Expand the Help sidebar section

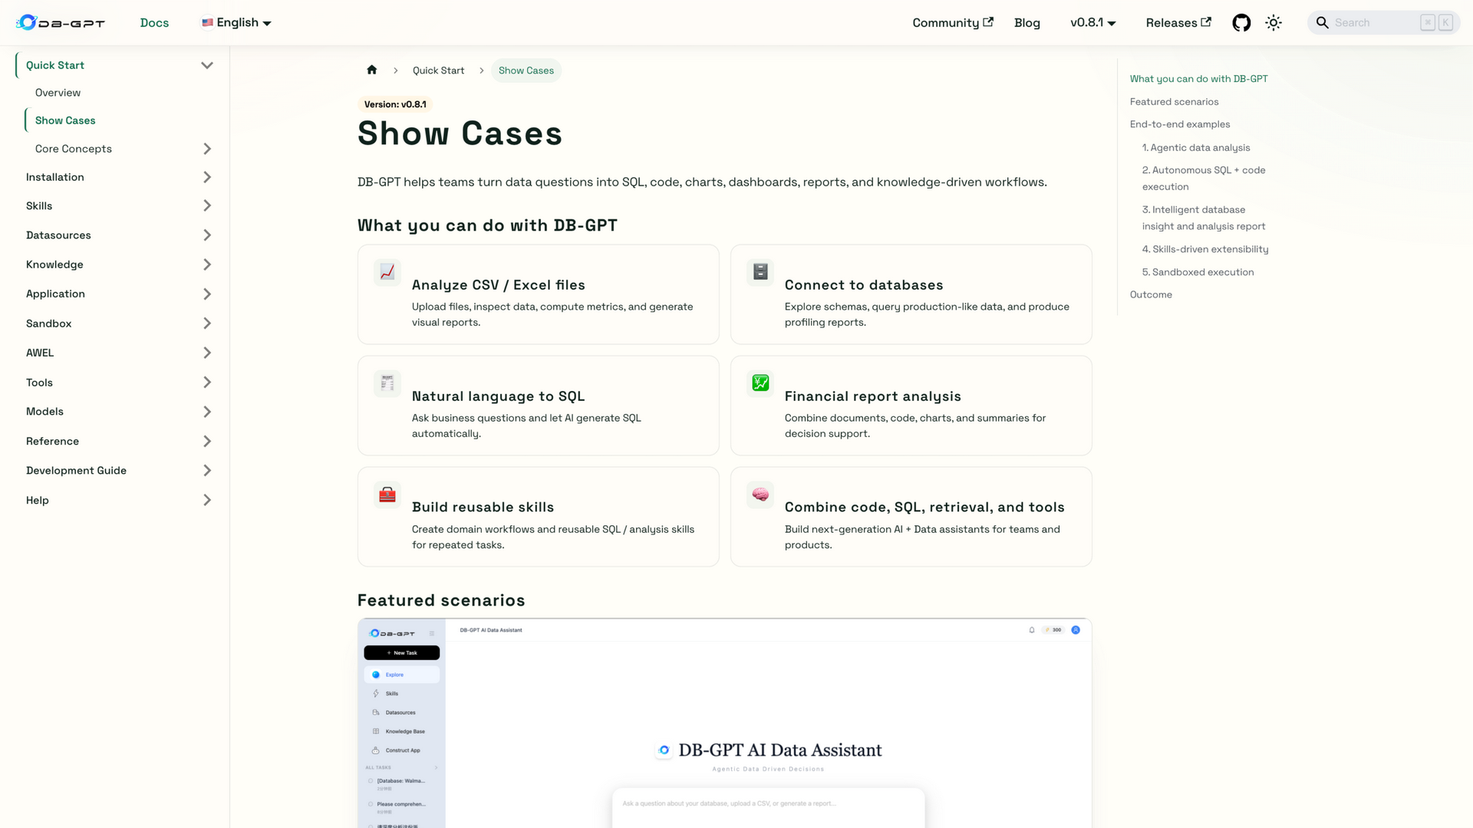tap(206, 501)
